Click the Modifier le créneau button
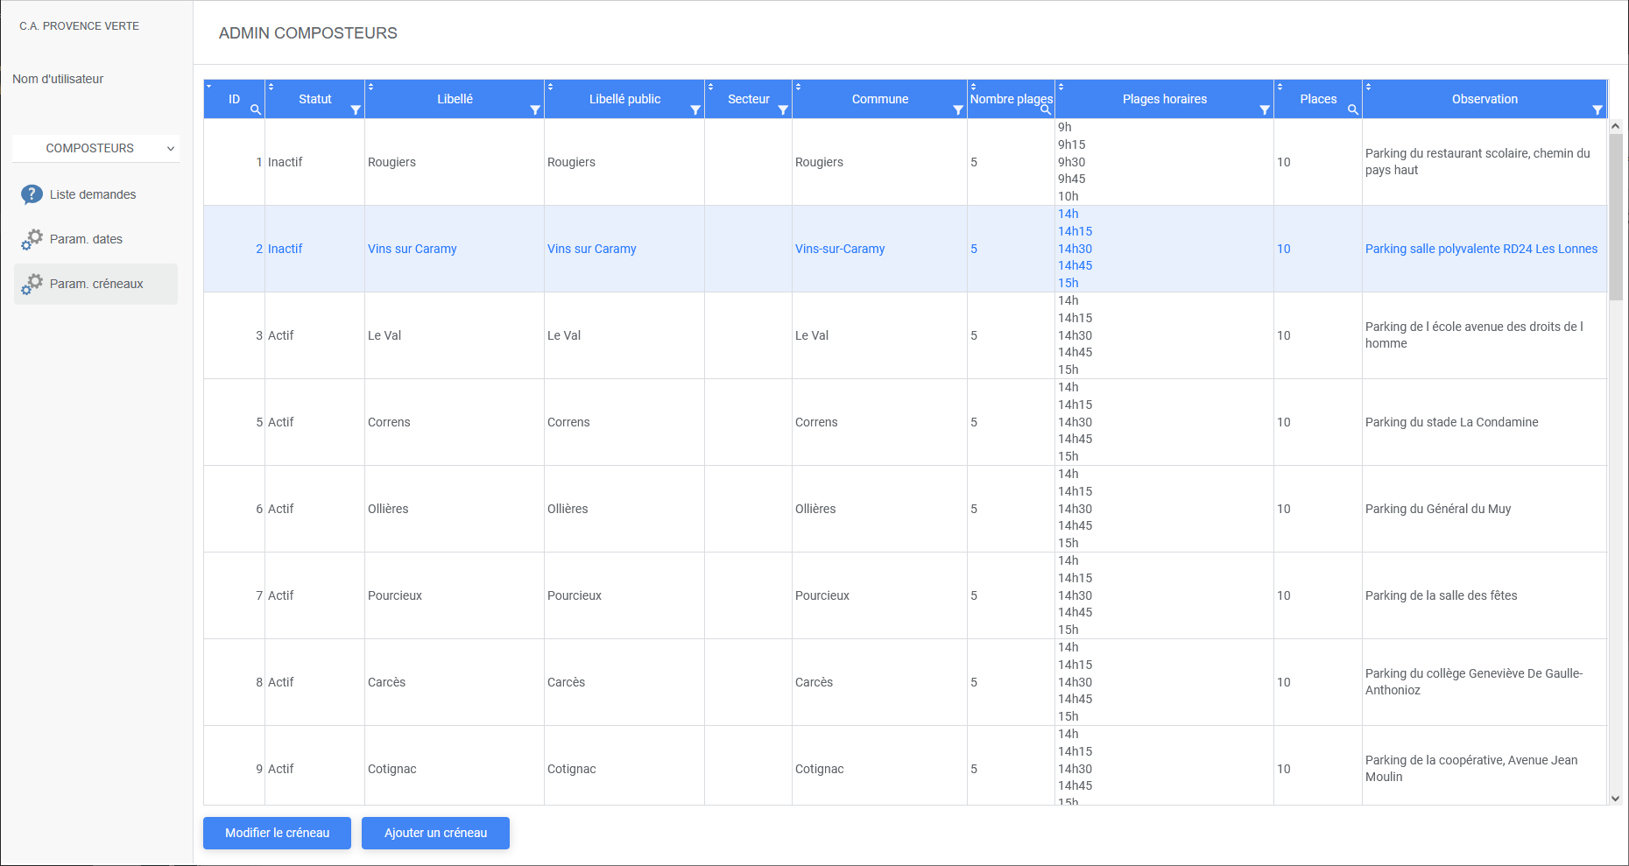This screenshot has width=1629, height=866. coord(277,833)
